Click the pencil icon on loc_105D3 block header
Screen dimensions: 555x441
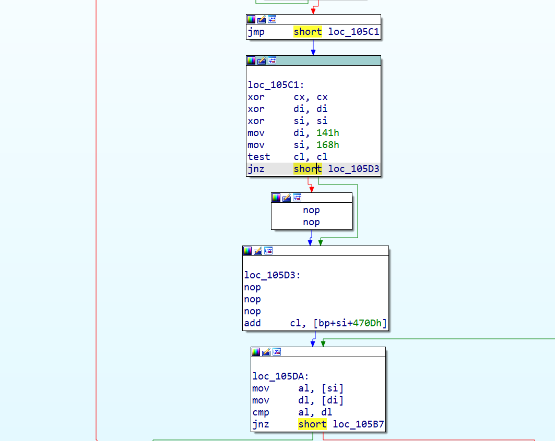(257, 251)
